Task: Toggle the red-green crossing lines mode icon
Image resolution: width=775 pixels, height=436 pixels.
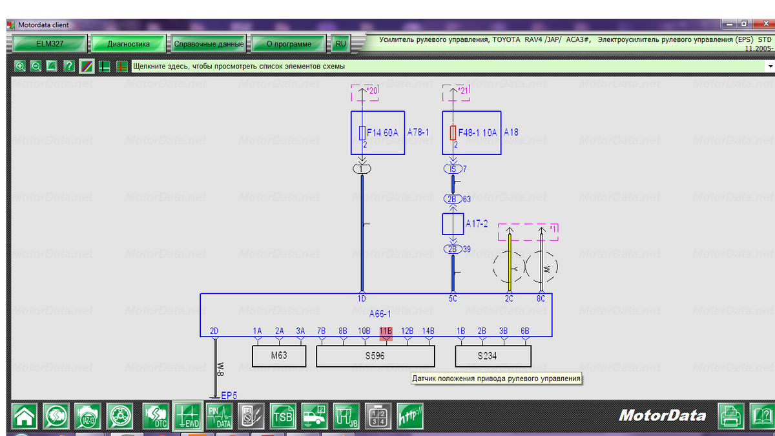Action: tap(121, 66)
